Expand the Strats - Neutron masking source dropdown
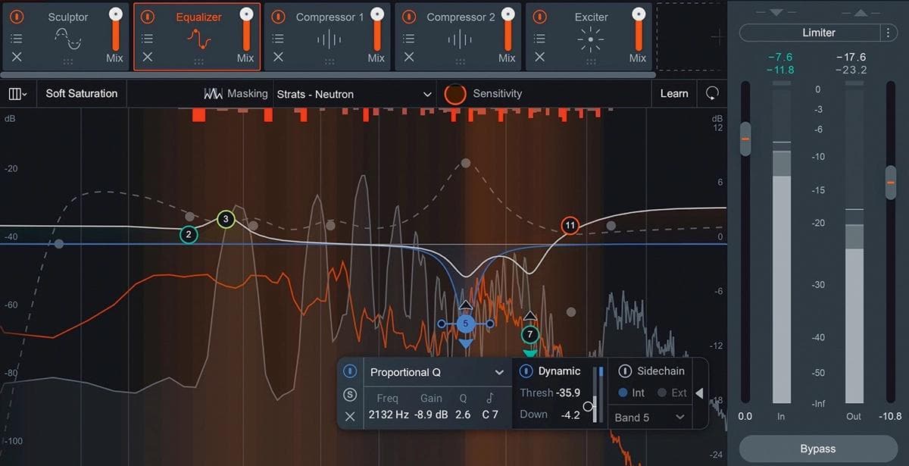The image size is (909, 466). (354, 94)
